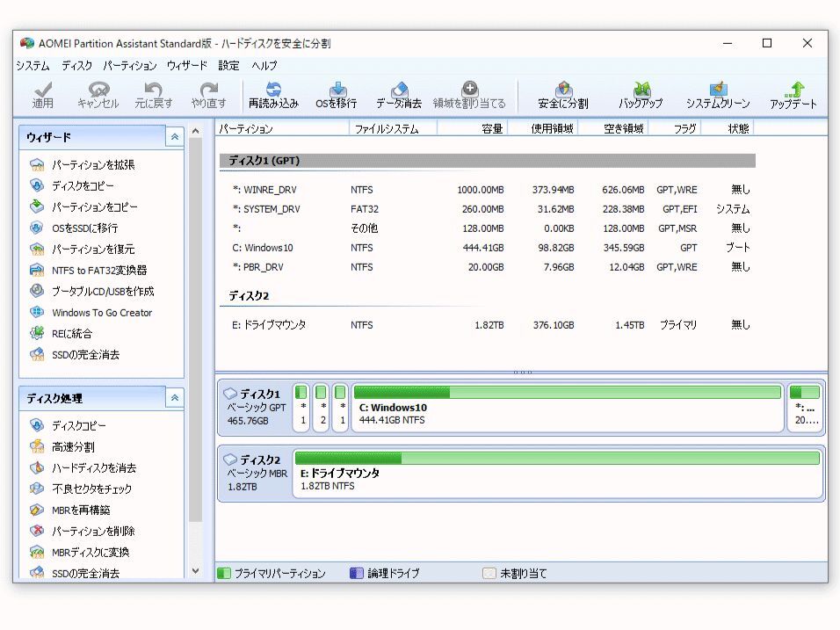Select 不良セクタをチェック operation
Screen dimensions: 840x630
81,489
